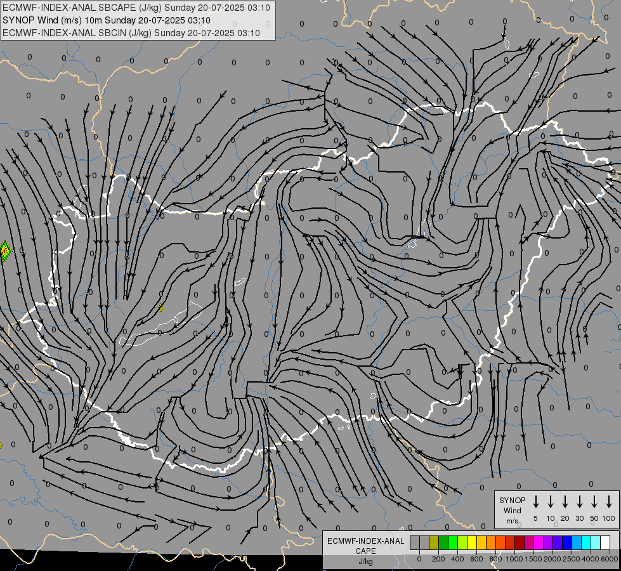
Task: Click the '200' tick label on the CAPE scale
Action: 438,559
